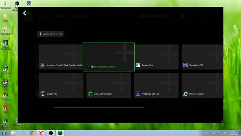Open Google Chrome from the taskbar
This screenshot has width=241, height=136.
pos(32,133)
